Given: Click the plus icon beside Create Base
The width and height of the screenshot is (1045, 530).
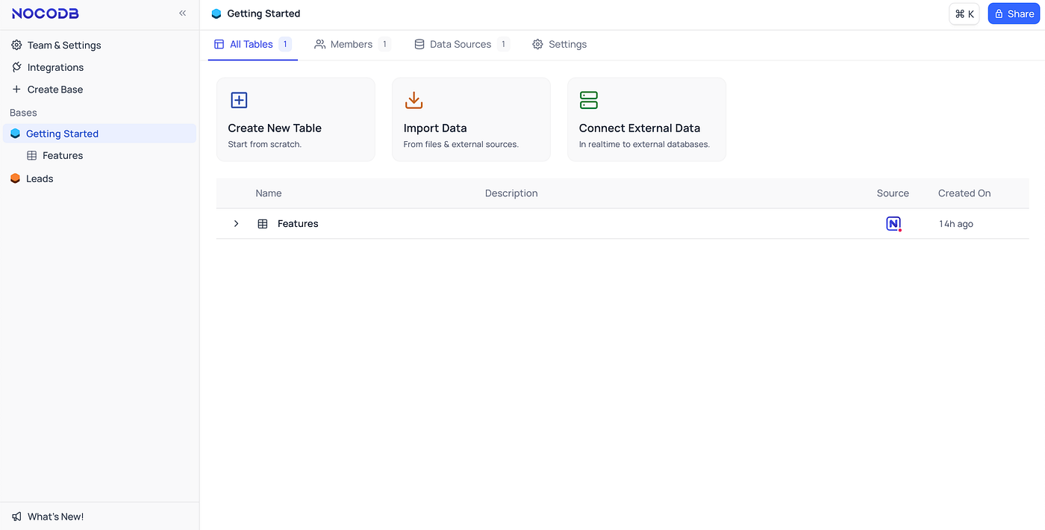Looking at the screenshot, I should pos(16,89).
